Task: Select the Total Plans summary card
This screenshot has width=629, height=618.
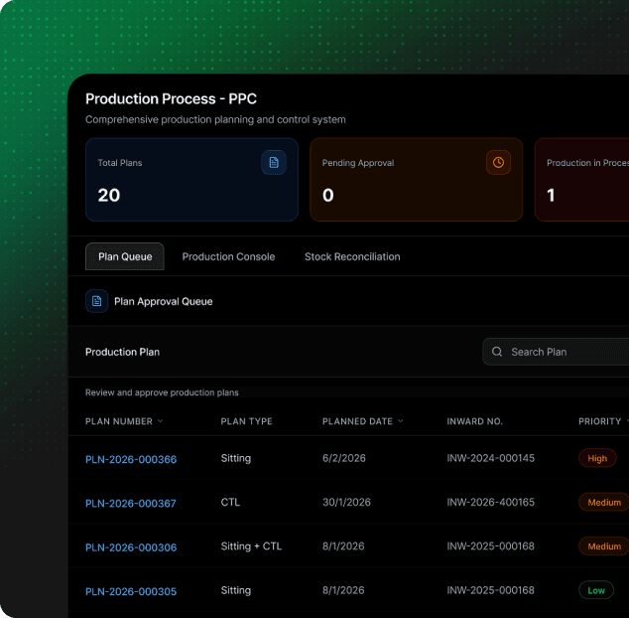Action: 191,180
